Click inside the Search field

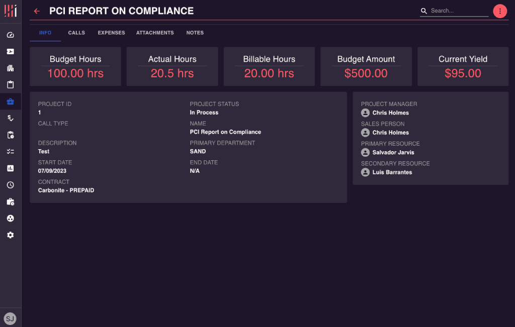458,11
